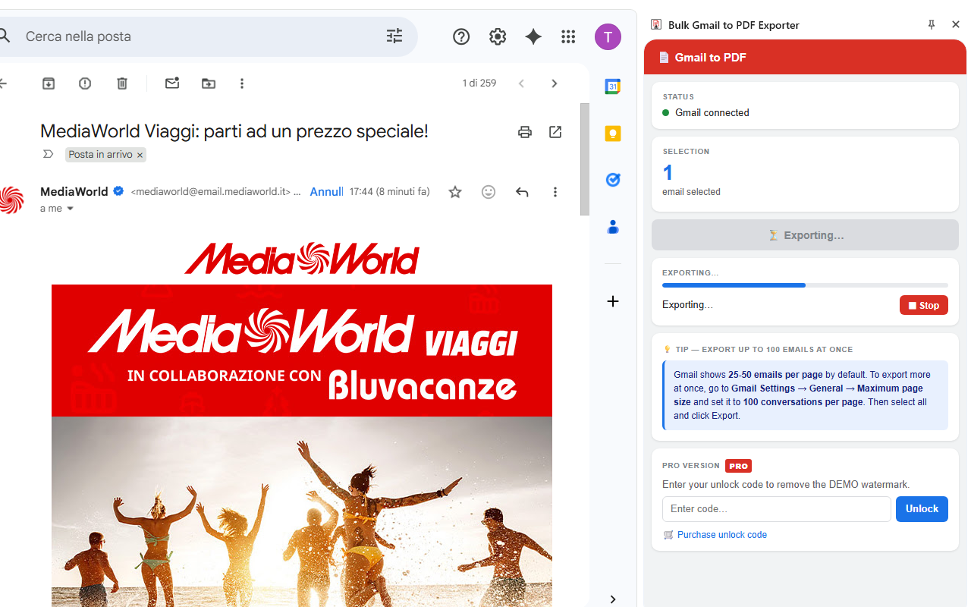Open Google Keep side panel
The width and height of the screenshot is (971, 607).
coord(613,134)
